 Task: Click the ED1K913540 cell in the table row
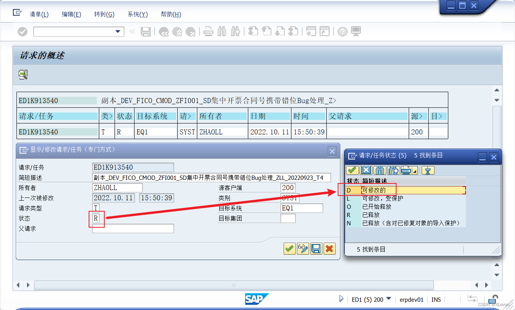[x=58, y=132]
